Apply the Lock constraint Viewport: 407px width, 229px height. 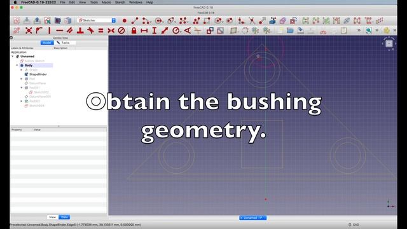coord(134,31)
